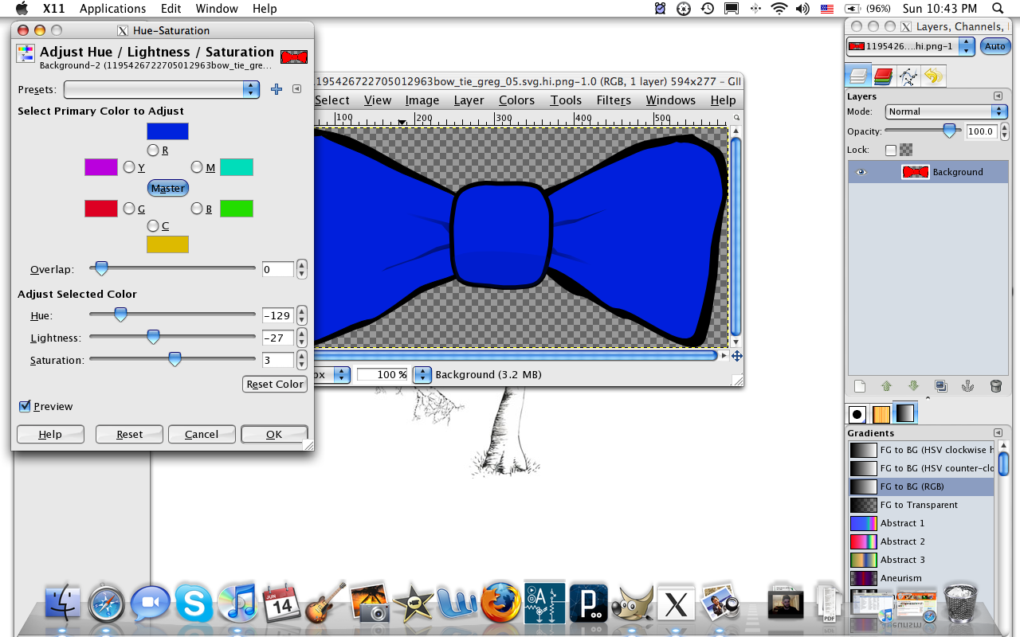Click the Help button in Hue-Saturation
1020x637 pixels.
tap(50, 434)
